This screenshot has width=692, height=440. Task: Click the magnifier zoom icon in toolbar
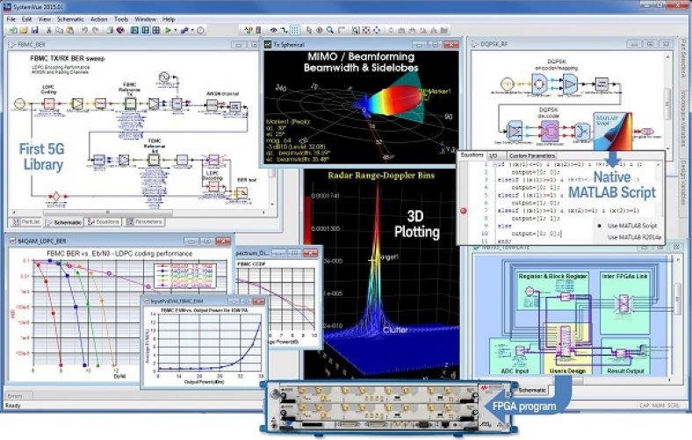point(329,30)
